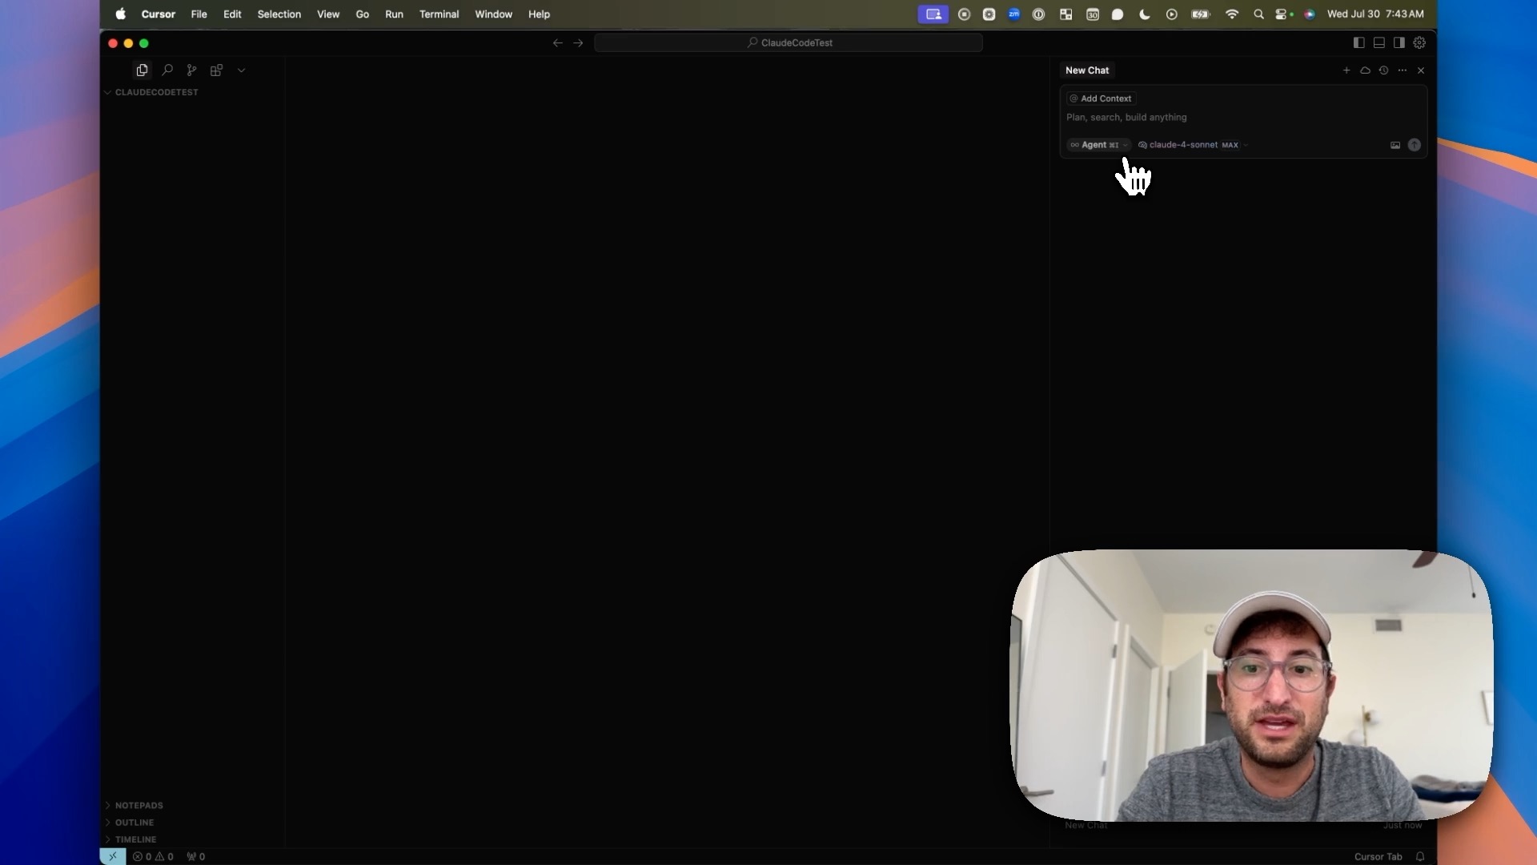
Task: Open the calendar 30 menu bar icon
Action: point(1092,14)
